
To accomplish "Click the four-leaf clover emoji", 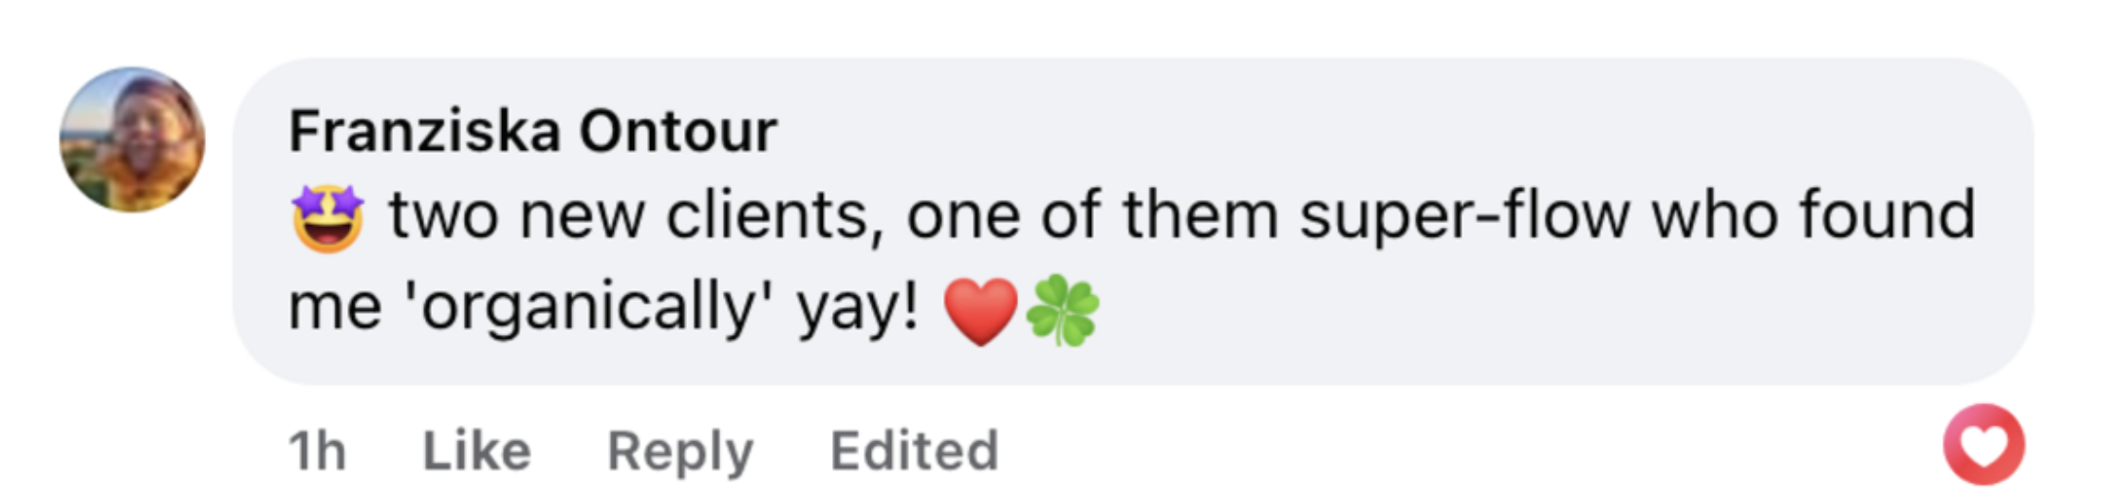I will (x=1063, y=311).
